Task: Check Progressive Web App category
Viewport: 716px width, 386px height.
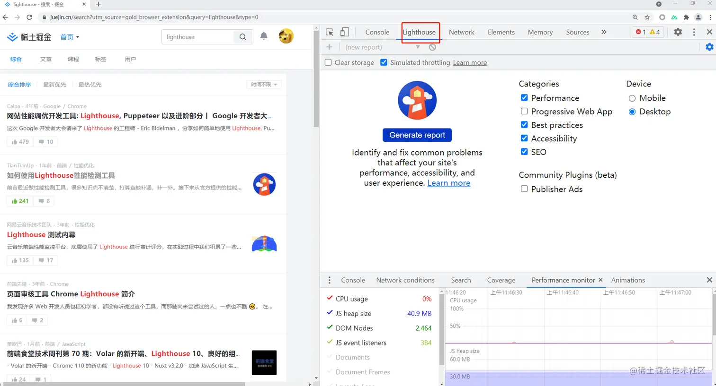Action: [524, 112]
